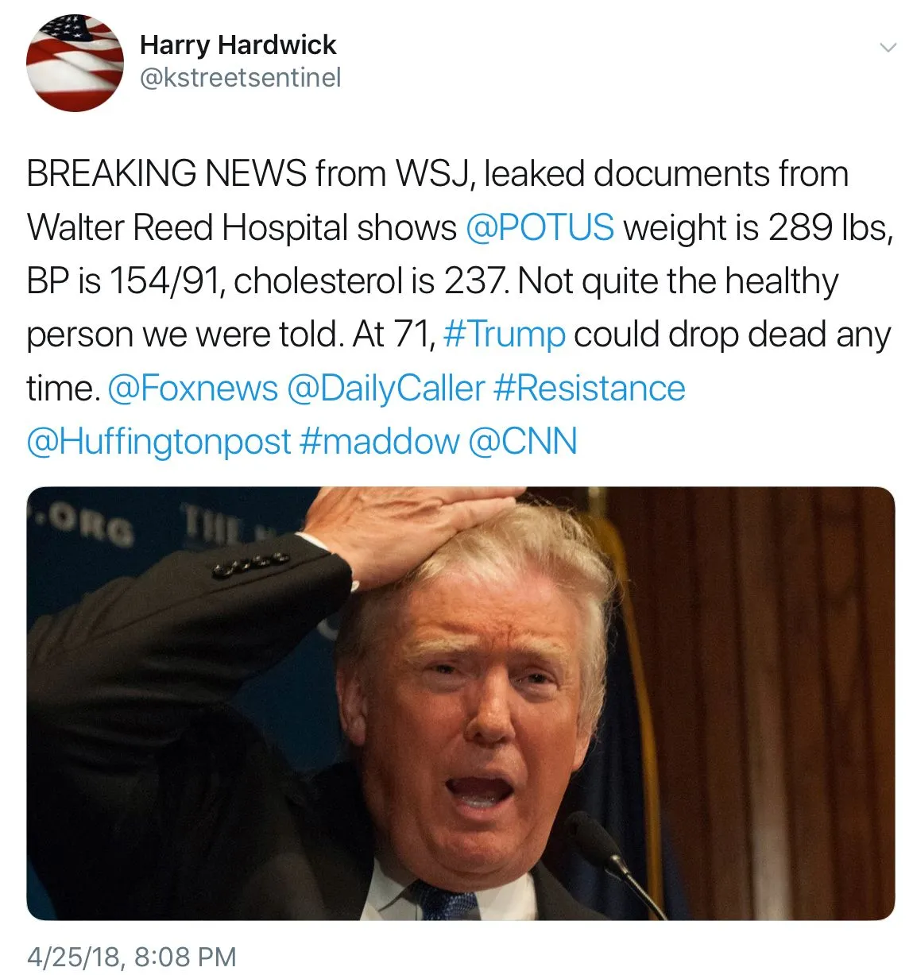
Task: Open Harry Hardwick's profile name
Action: [x=238, y=44]
